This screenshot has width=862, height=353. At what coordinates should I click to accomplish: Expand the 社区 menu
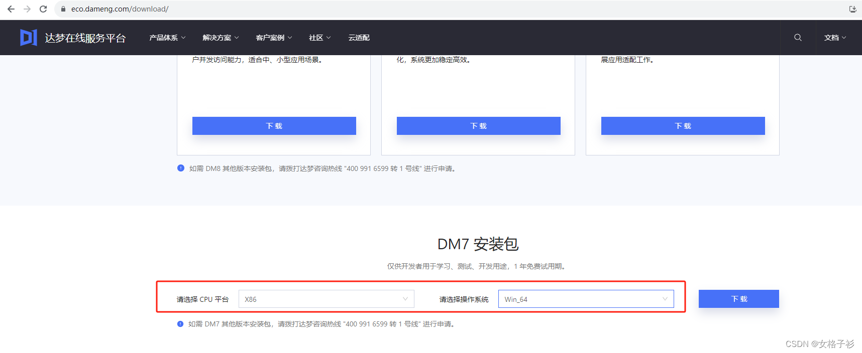pos(319,38)
